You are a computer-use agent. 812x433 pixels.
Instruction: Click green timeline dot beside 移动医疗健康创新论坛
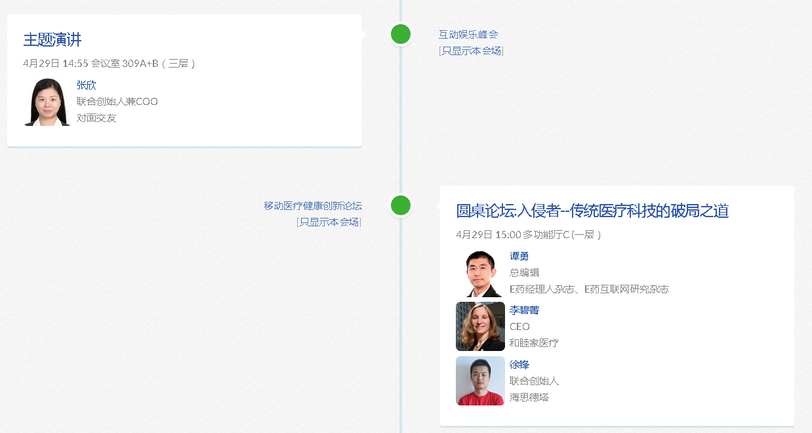(x=401, y=205)
